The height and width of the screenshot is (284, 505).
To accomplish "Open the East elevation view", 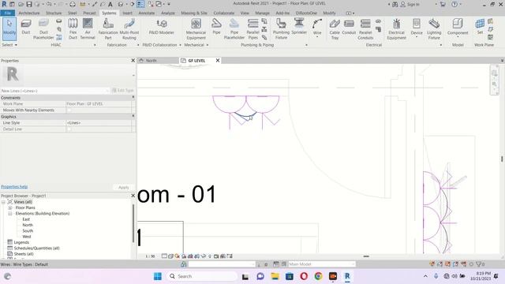I will coord(26,219).
